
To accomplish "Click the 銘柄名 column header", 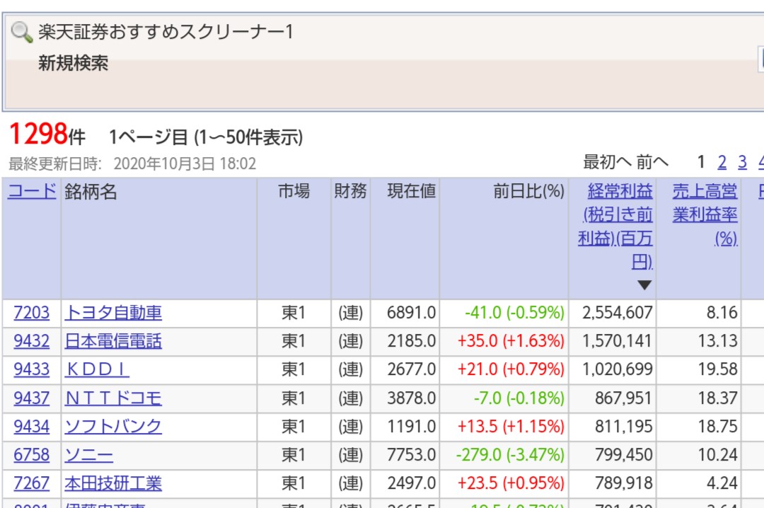I will click(x=91, y=192).
